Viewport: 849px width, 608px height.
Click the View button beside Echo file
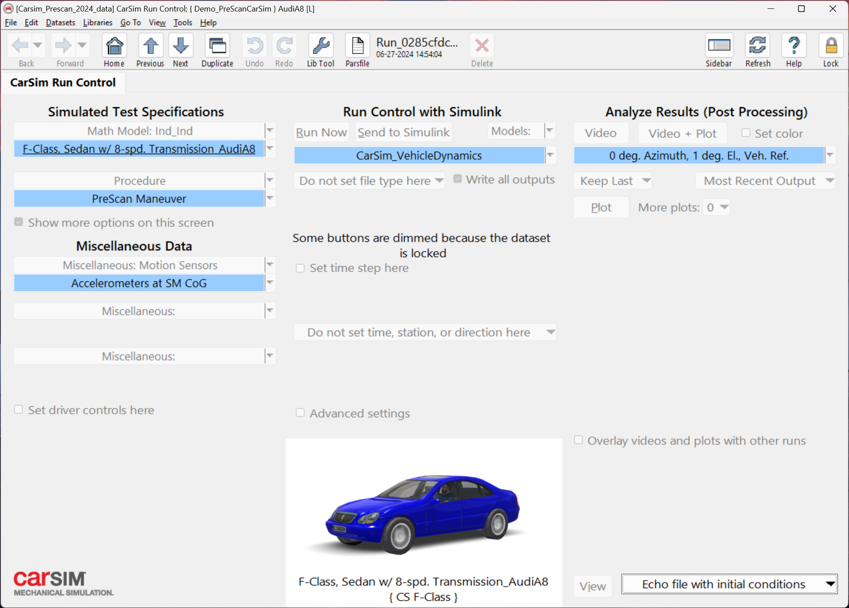coord(593,586)
